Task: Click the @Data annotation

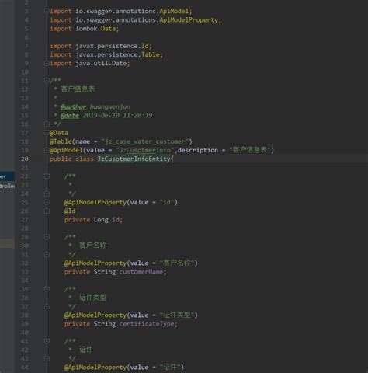Action: (59, 133)
